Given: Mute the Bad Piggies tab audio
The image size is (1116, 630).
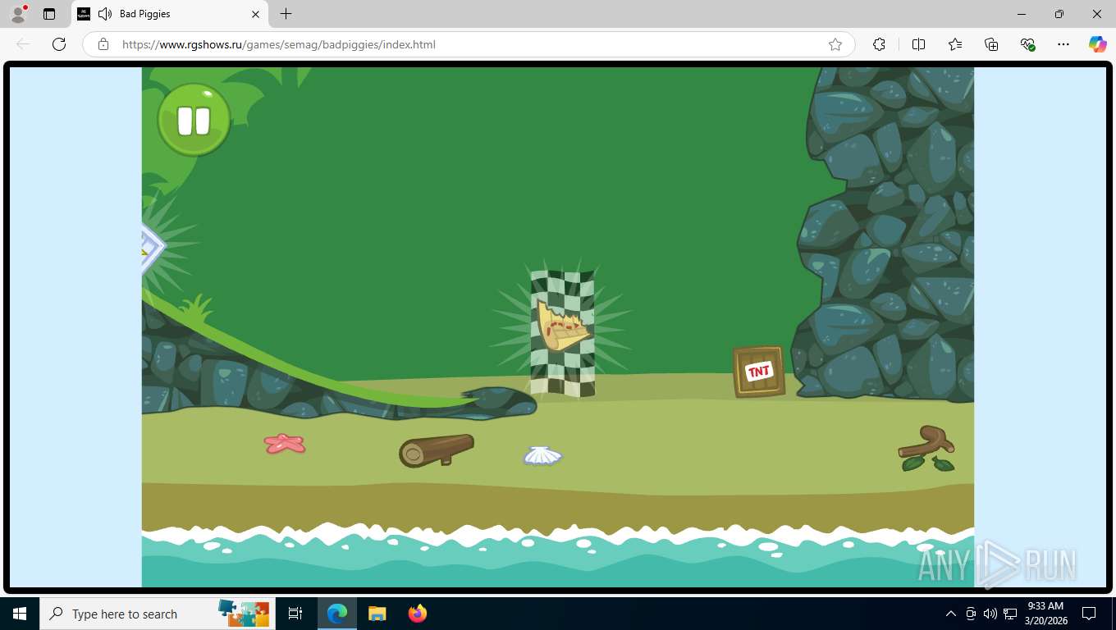Looking at the screenshot, I should pos(105,14).
